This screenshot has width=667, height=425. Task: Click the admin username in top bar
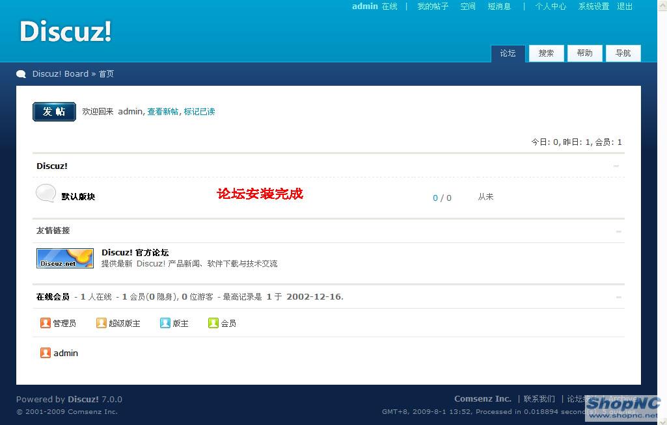point(364,6)
